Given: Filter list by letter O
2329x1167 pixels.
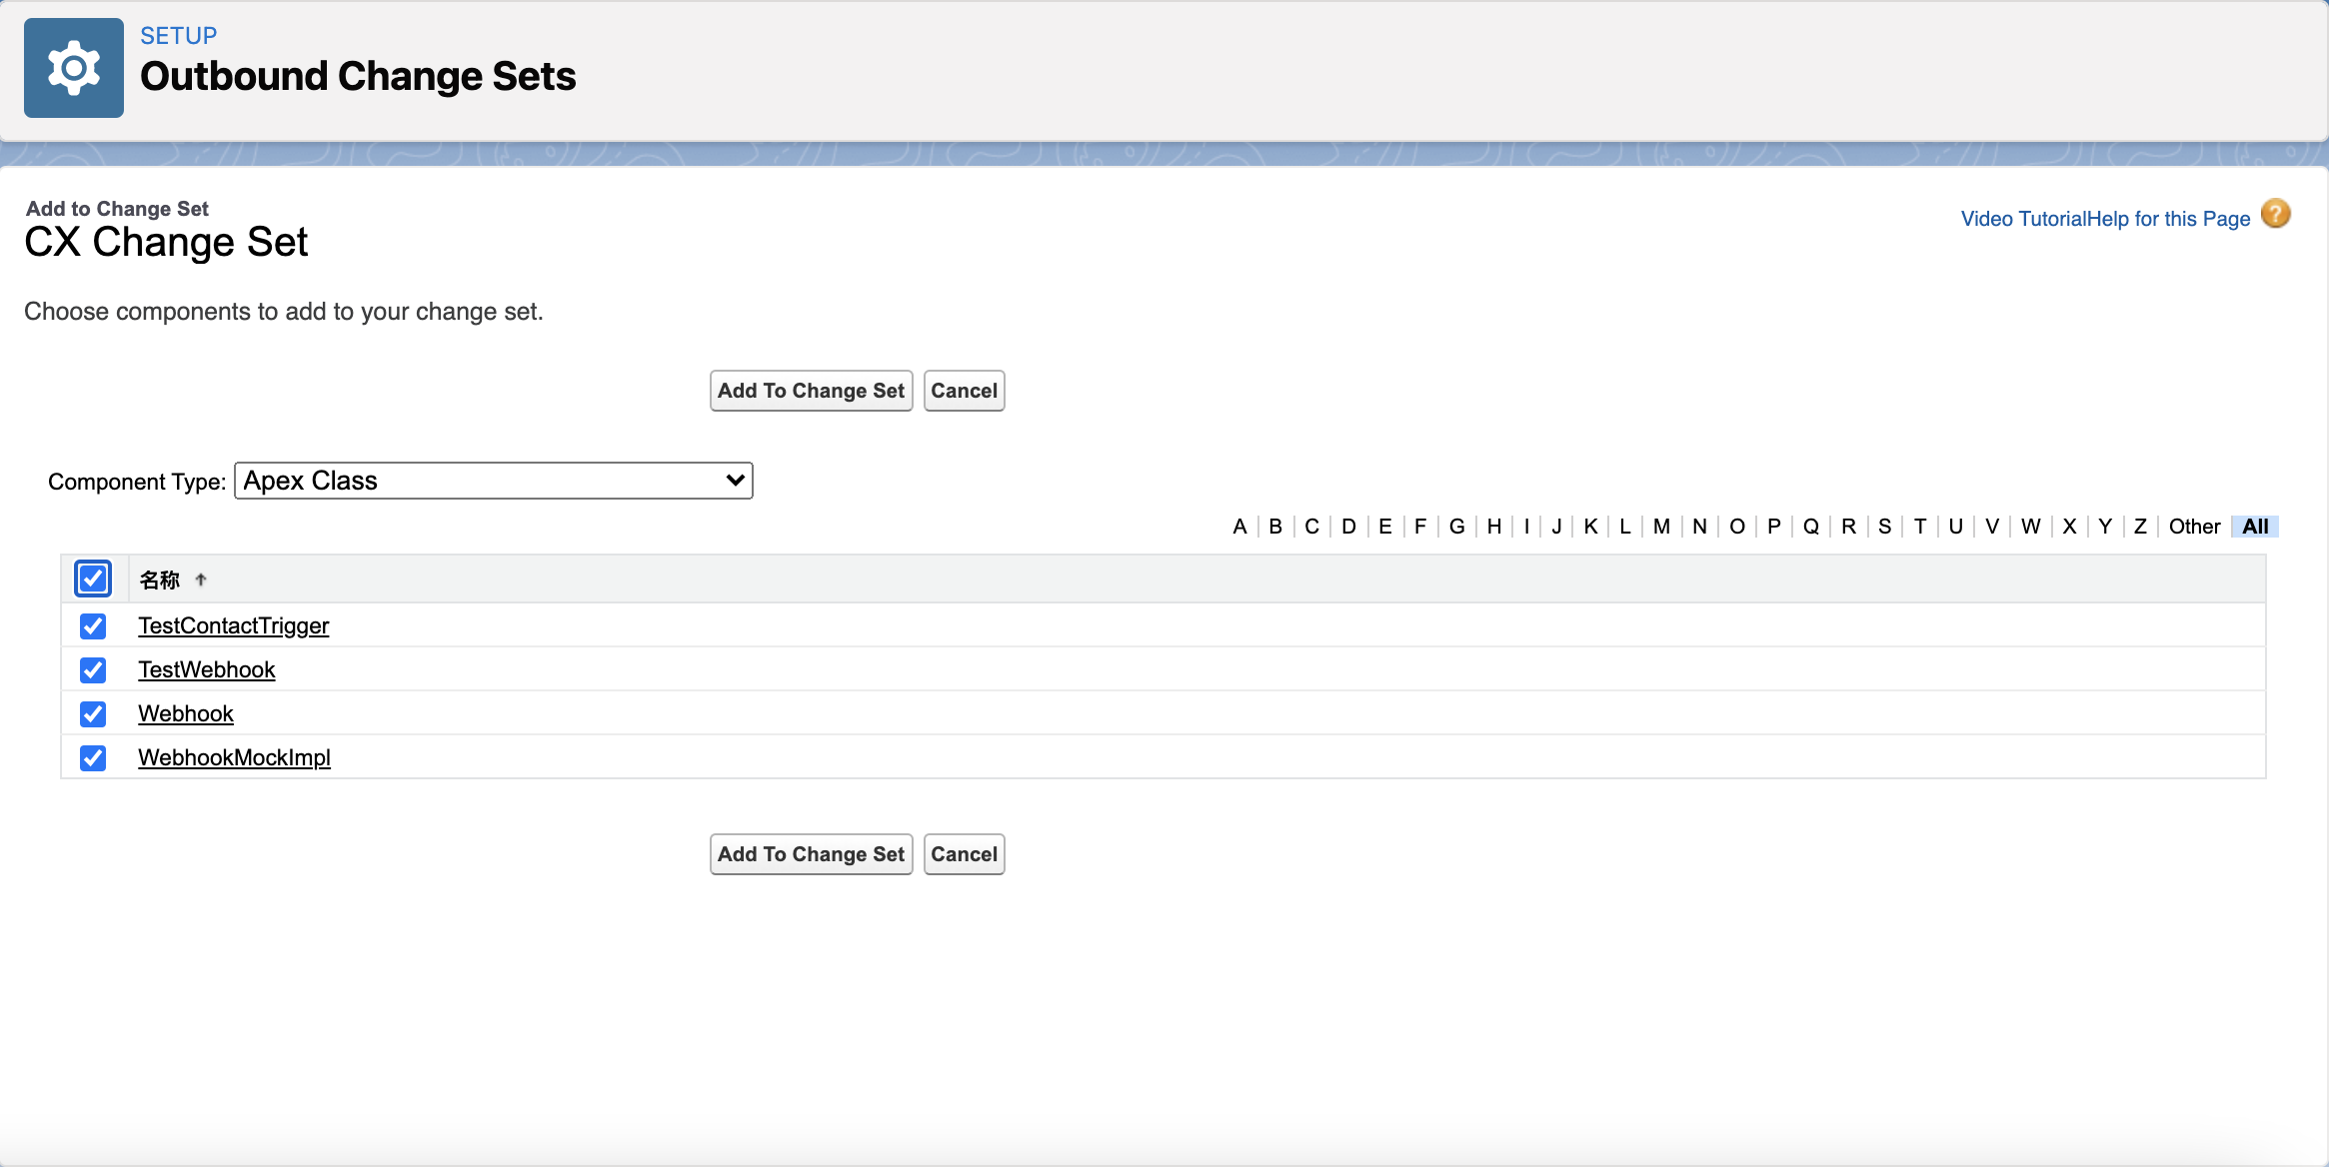Looking at the screenshot, I should 1737,527.
